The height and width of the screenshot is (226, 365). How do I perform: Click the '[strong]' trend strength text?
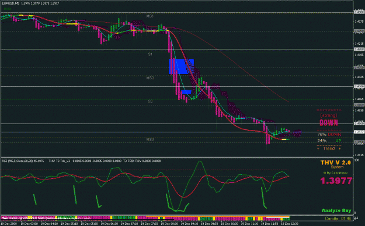coord(329,115)
